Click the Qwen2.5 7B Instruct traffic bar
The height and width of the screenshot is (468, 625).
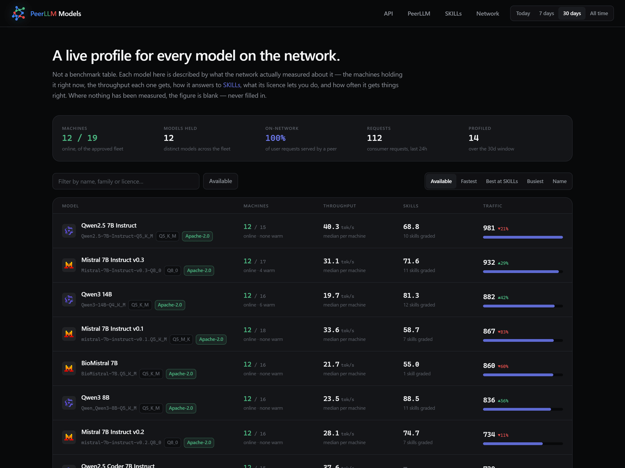click(523, 237)
